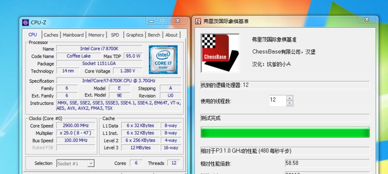The height and width of the screenshot is (174, 388).
Task: Open the Mainboard tab
Action: point(73,35)
